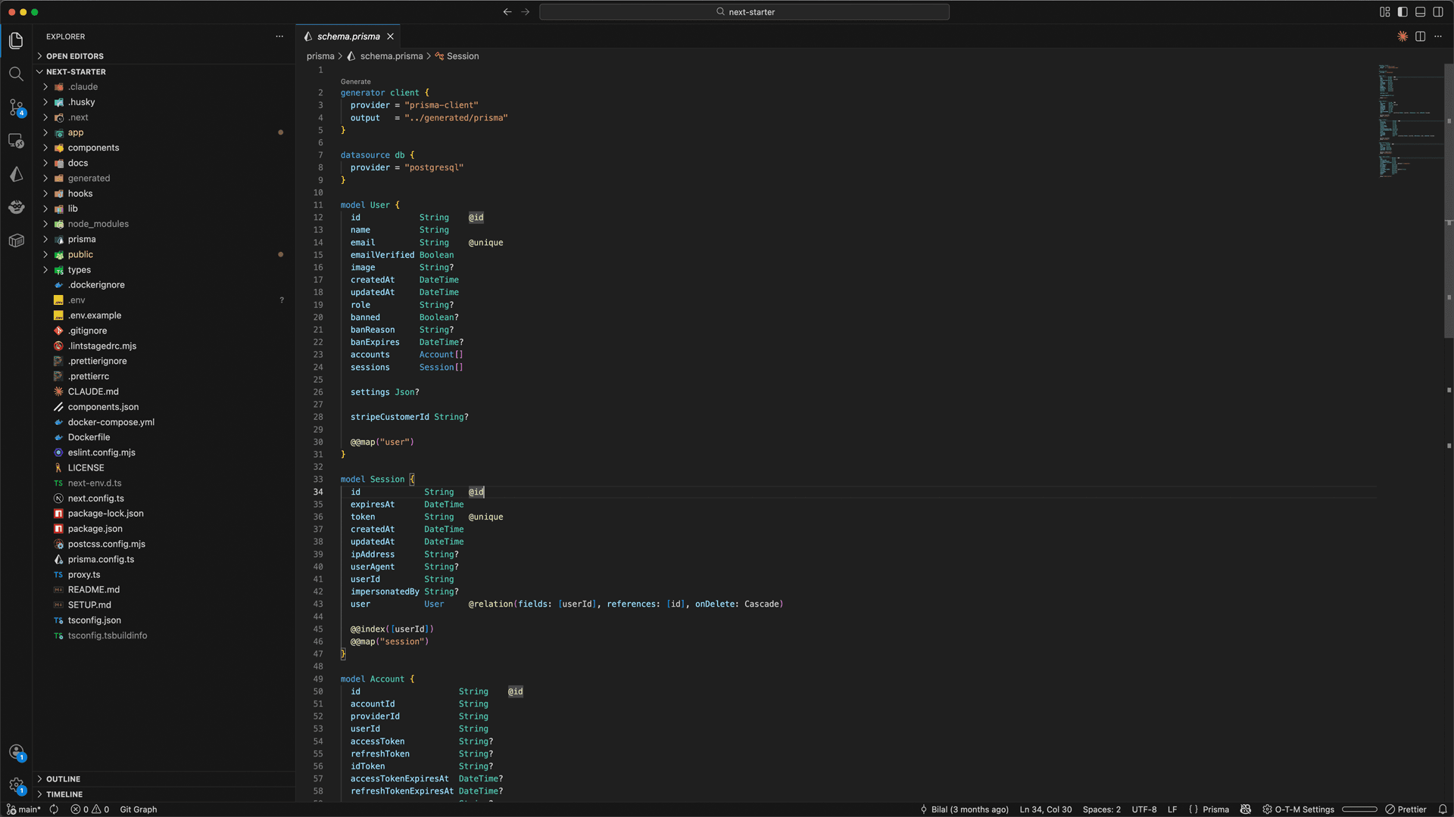Expand the node_modules folder
The width and height of the screenshot is (1454, 817).
(x=98, y=224)
